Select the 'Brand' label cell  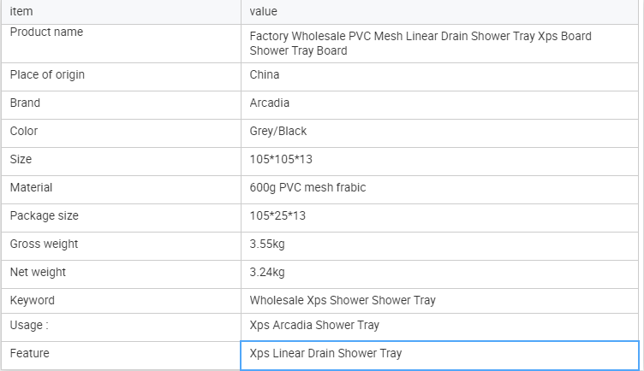click(25, 103)
